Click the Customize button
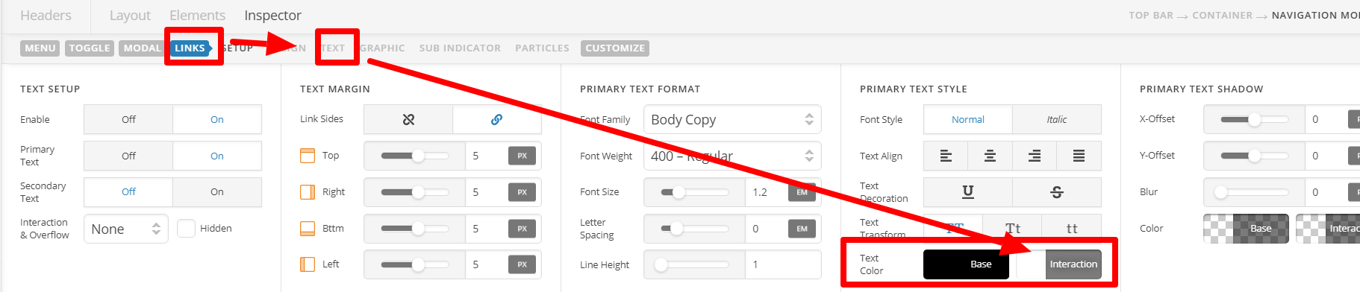The image size is (1360, 292). tap(615, 48)
